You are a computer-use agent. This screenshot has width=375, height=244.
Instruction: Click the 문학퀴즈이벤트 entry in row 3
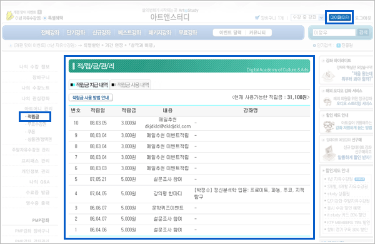pos(167,208)
